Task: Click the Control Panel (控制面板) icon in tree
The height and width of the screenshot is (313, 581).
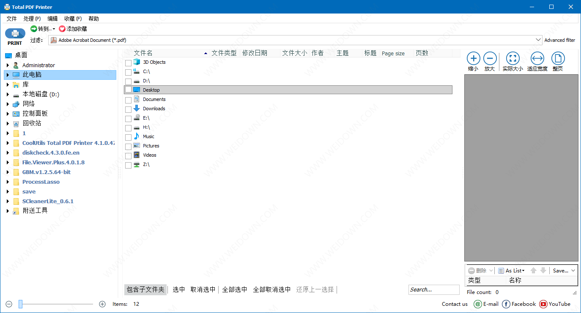Action: point(16,114)
